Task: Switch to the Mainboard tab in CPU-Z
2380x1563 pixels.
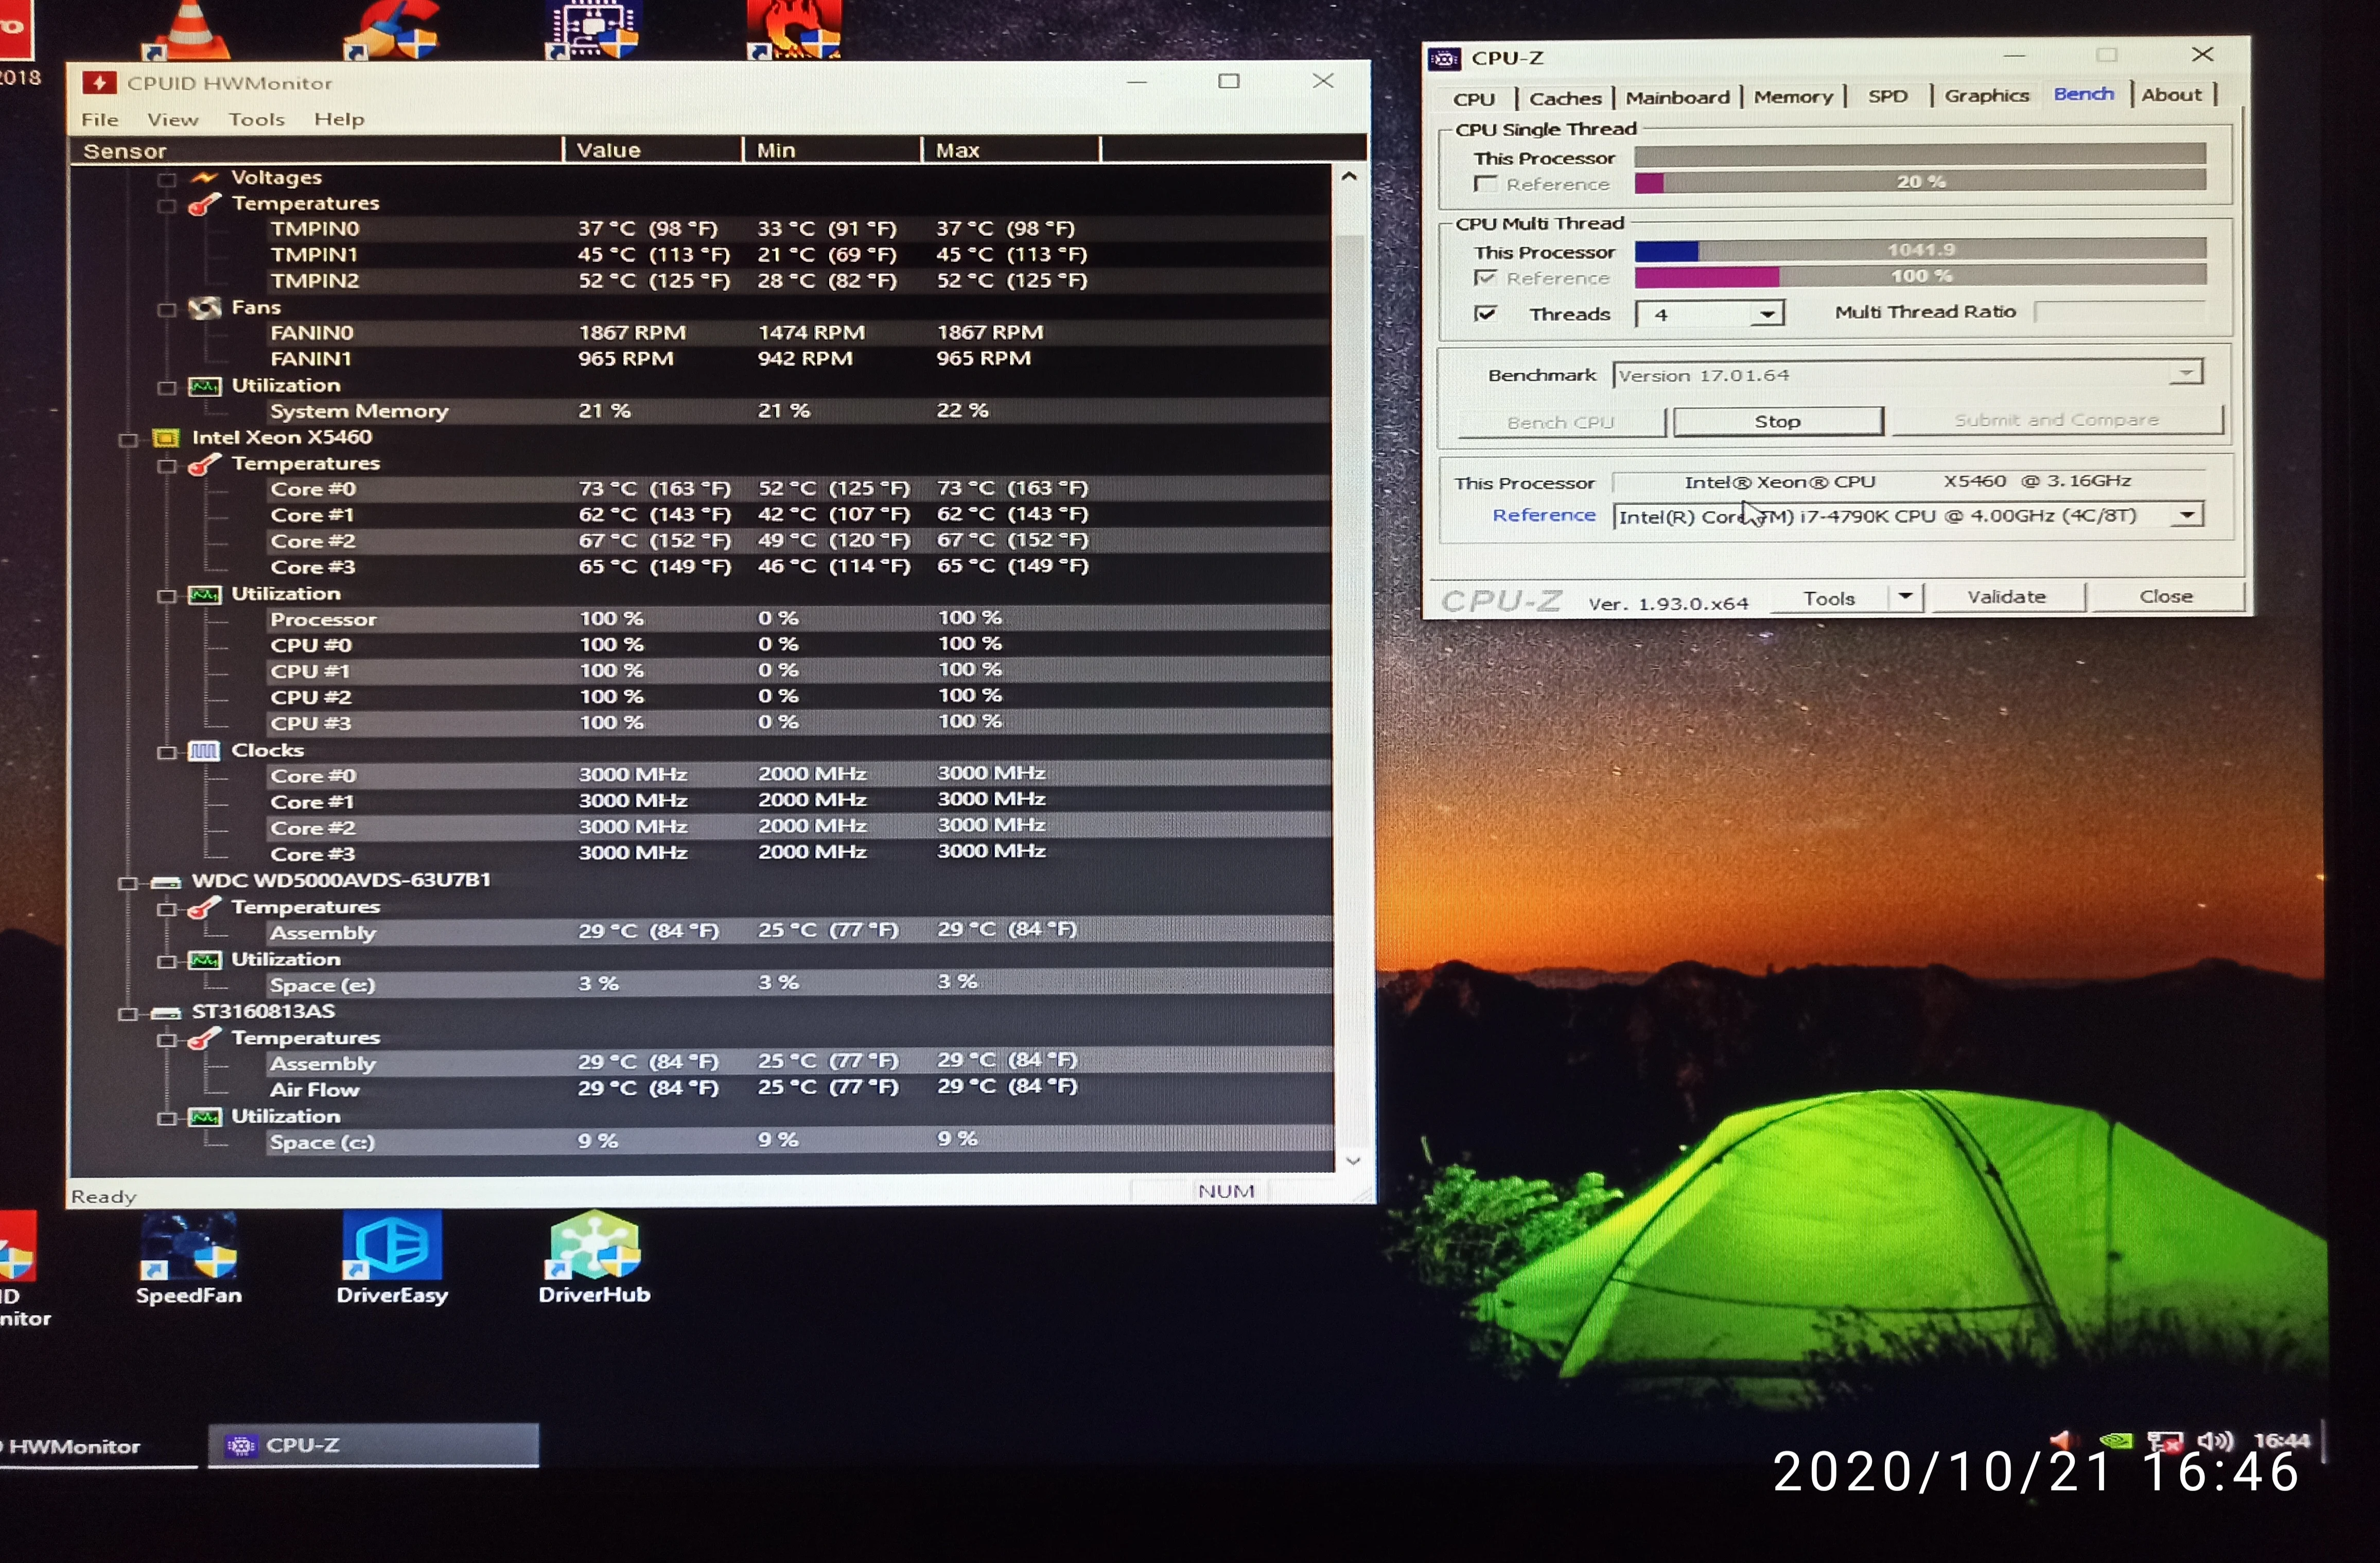Action: [1677, 98]
